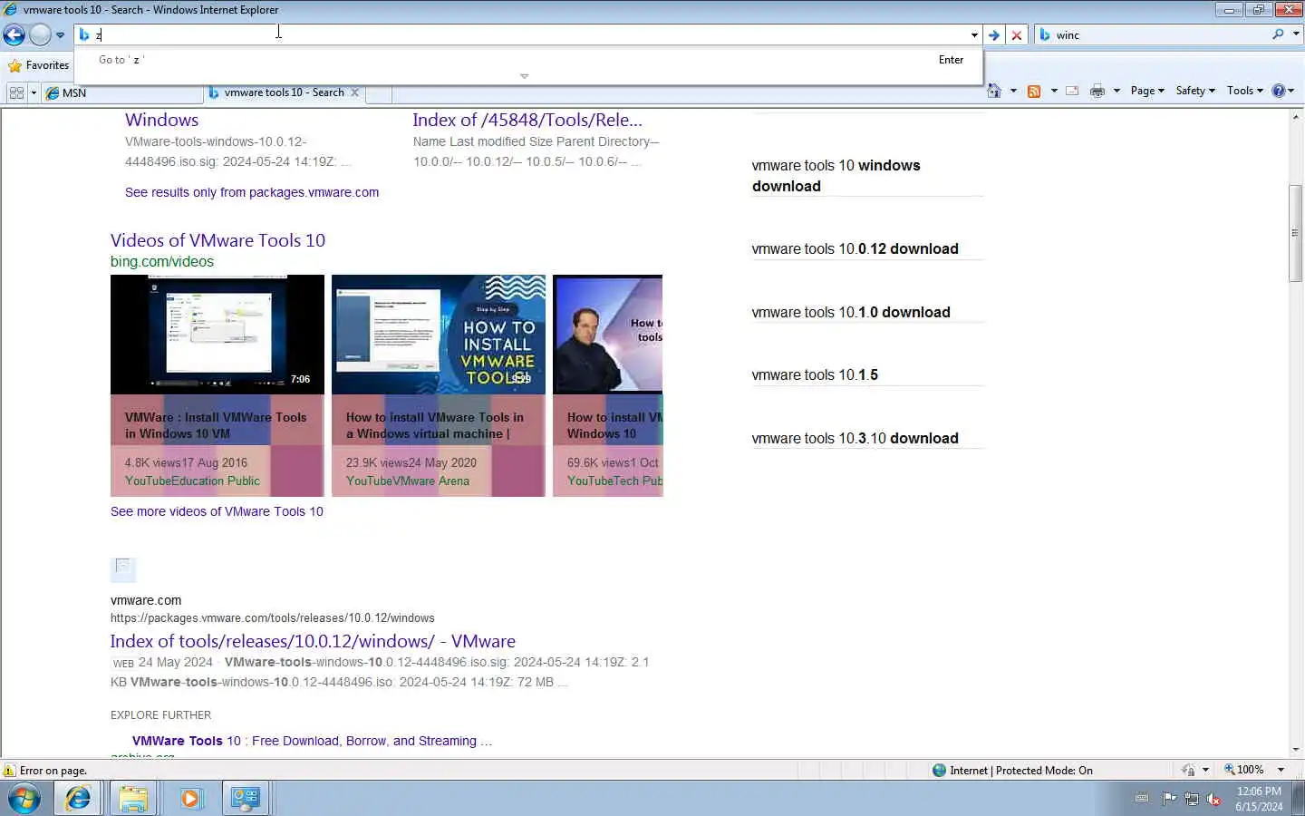The height and width of the screenshot is (816, 1305).
Task: Click the vmware.com site favicon placeholder
Action: click(123, 568)
